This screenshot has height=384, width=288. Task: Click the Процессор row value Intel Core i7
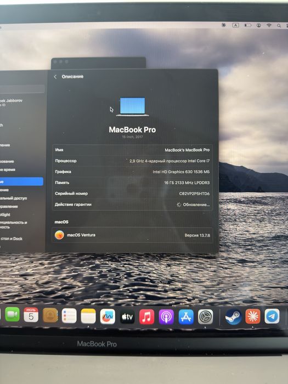point(169,161)
